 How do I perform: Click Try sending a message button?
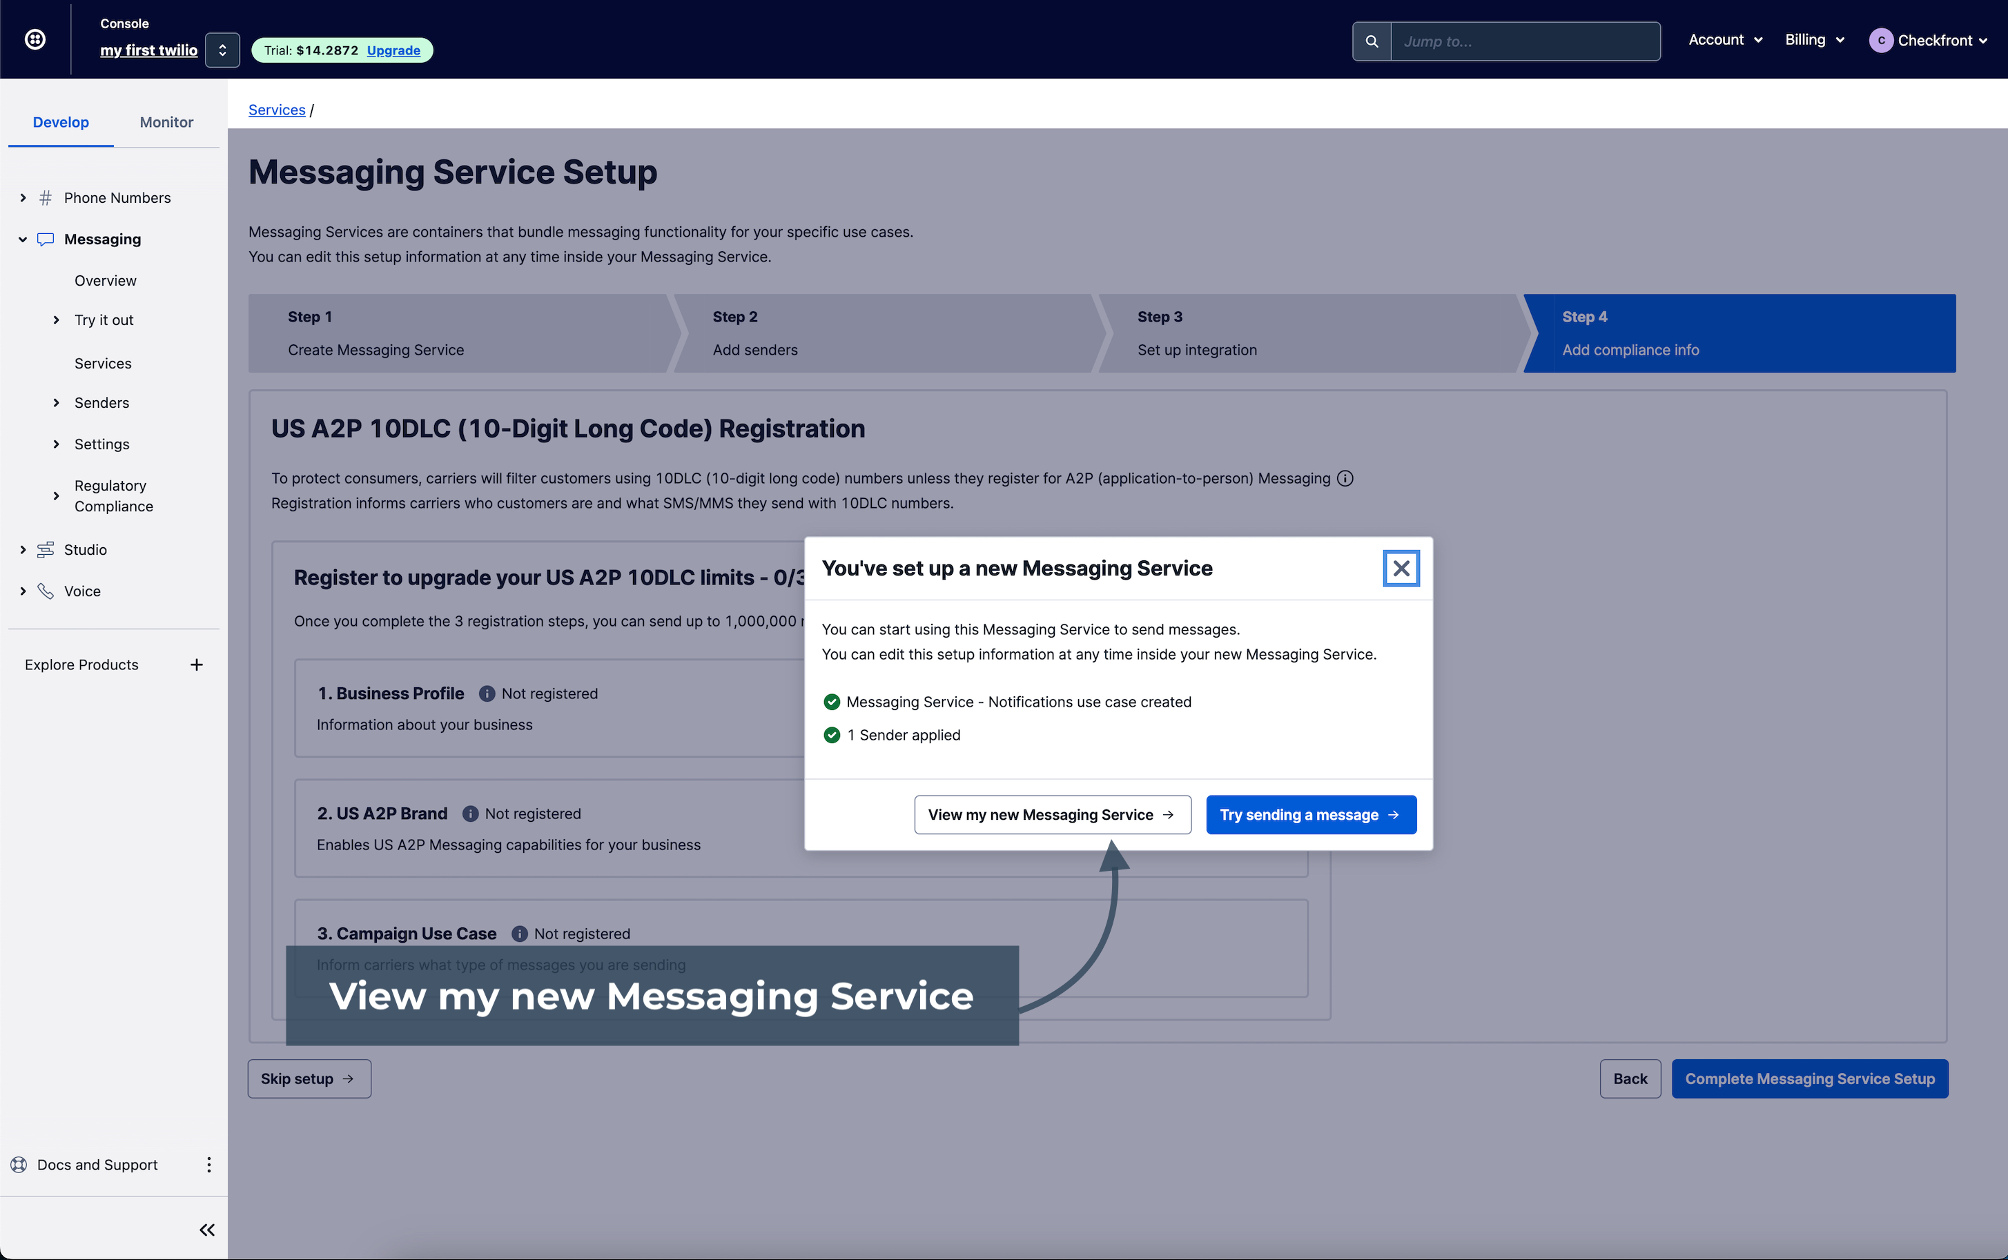click(x=1310, y=814)
